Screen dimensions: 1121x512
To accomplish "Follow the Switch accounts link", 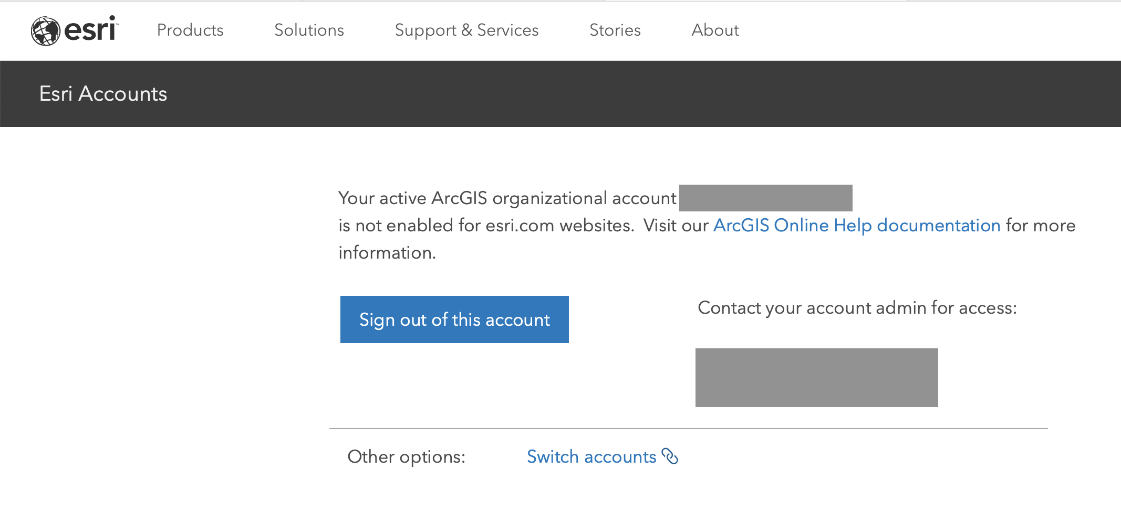I will 591,457.
